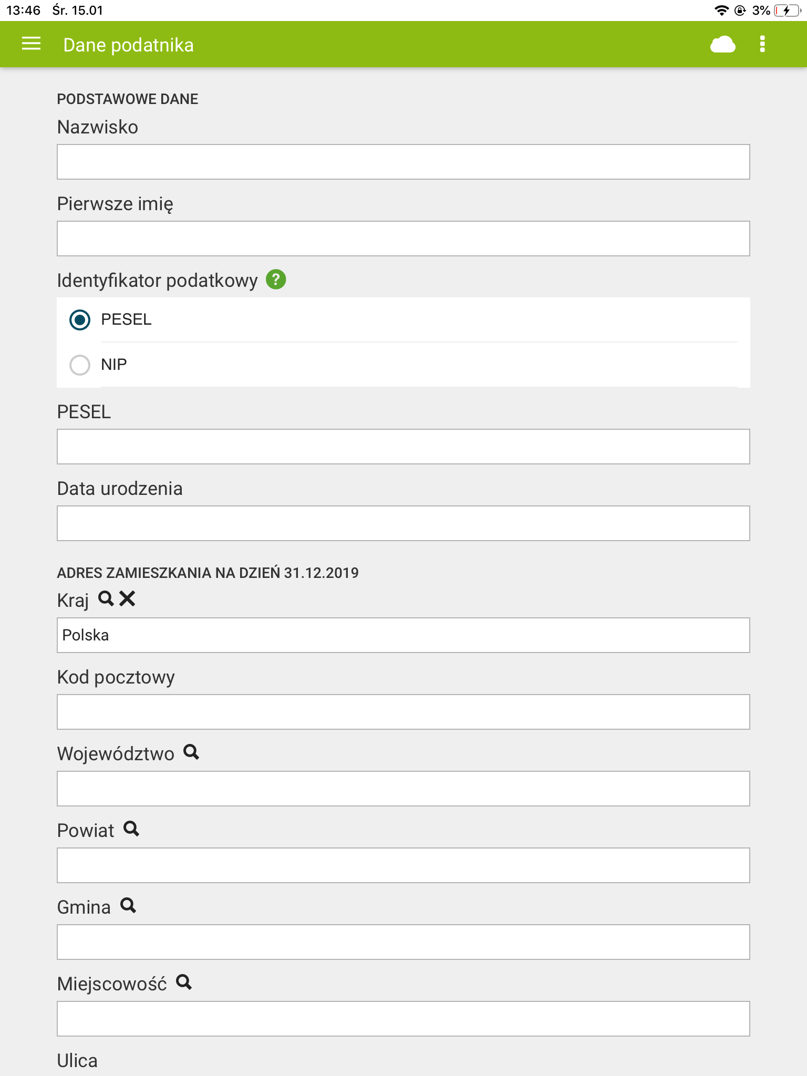Open the Gmina search picker
This screenshot has height=1076, width=807.
point(129,905)
